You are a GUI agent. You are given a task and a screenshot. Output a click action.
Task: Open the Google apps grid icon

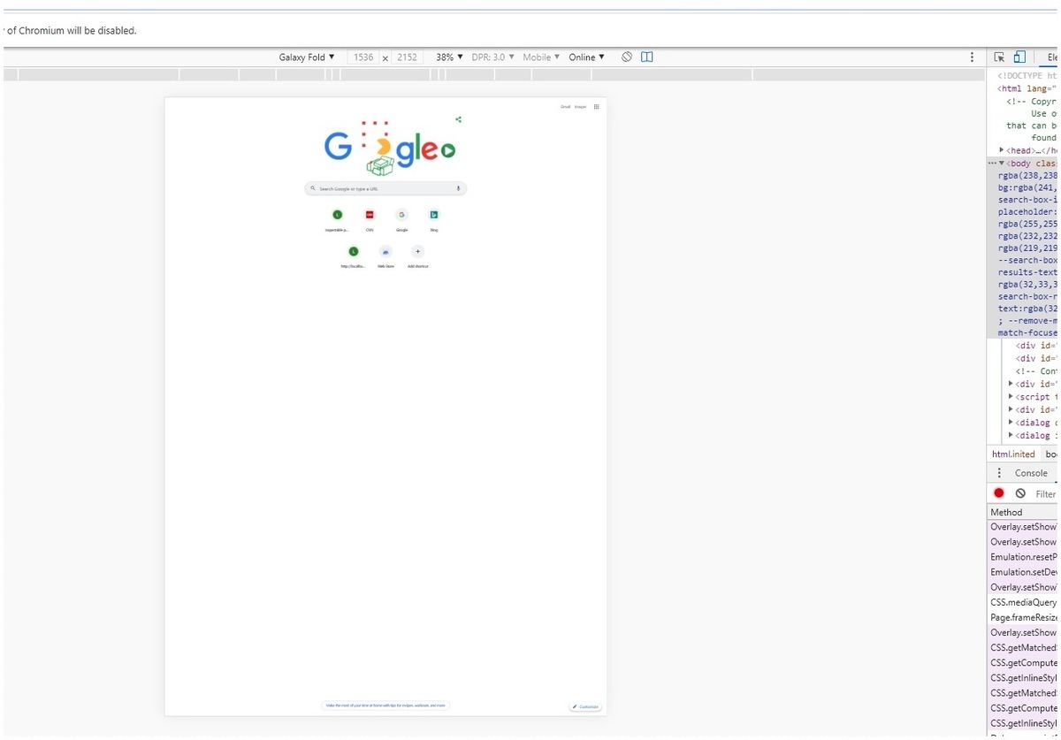tap(597, 107)
